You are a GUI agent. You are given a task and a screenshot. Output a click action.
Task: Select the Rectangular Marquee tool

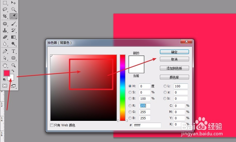pyautogui.click(x=5, y=3)
